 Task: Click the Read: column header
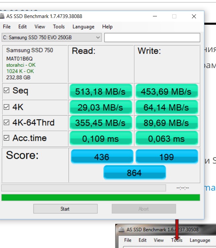pyautogui.click(x=83, y=51)
